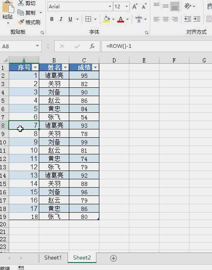Switch to the Sheet1 tab
212x270 pixels.
point(53,258)
